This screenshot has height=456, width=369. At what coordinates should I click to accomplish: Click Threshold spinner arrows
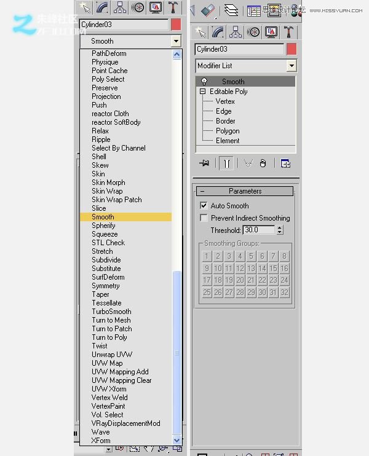click(x=280, y=230)
